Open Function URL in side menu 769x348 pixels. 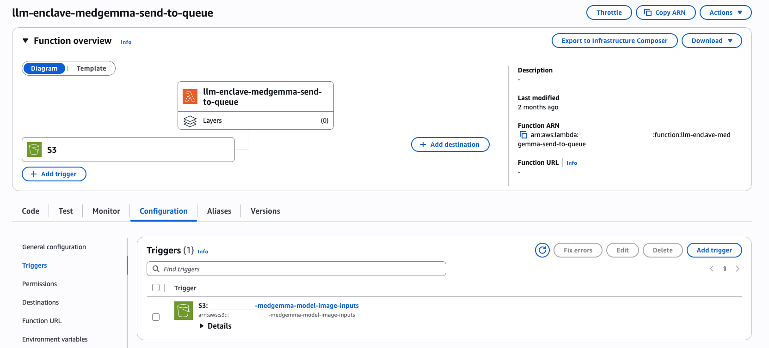(x=42, y=321)
